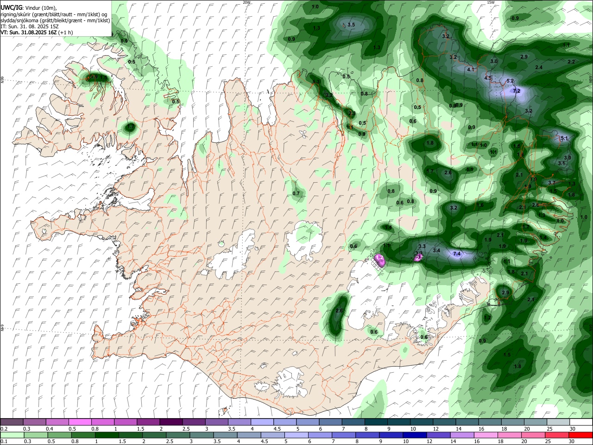
Task: Click the darkest purple swatch at 2, upper row
Action: [171, 422]
